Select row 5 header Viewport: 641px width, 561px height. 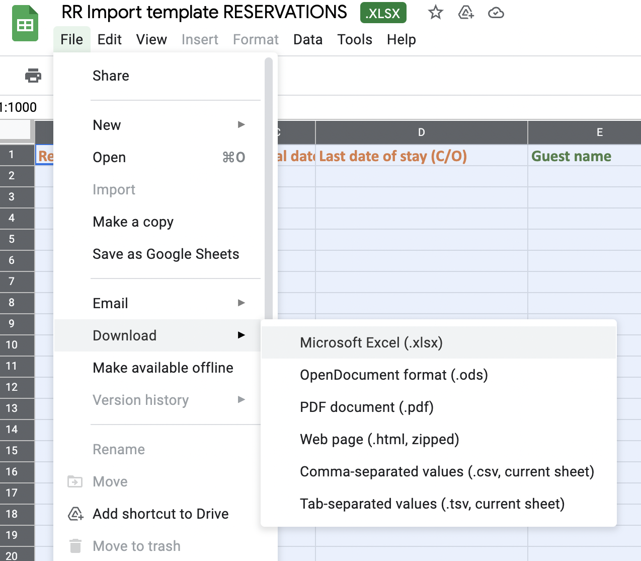[17, 239]
